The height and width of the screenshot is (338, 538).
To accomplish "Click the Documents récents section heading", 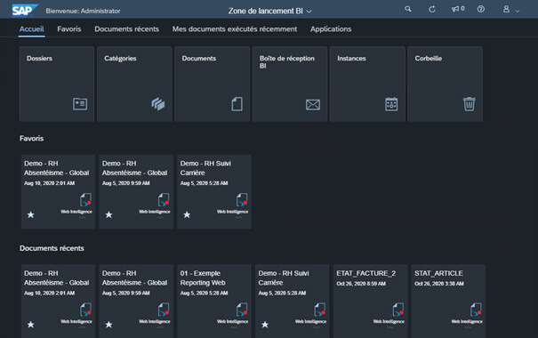I will (x=52, y=248).
